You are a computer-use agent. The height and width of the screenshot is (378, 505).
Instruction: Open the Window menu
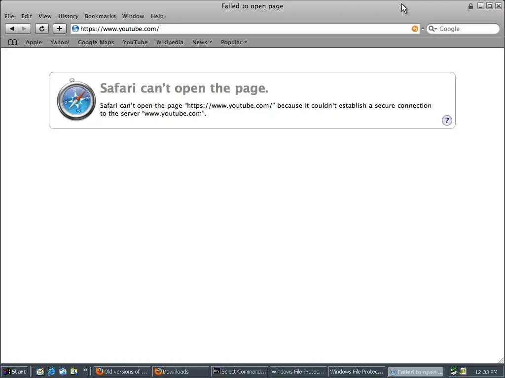click(133, 16)
